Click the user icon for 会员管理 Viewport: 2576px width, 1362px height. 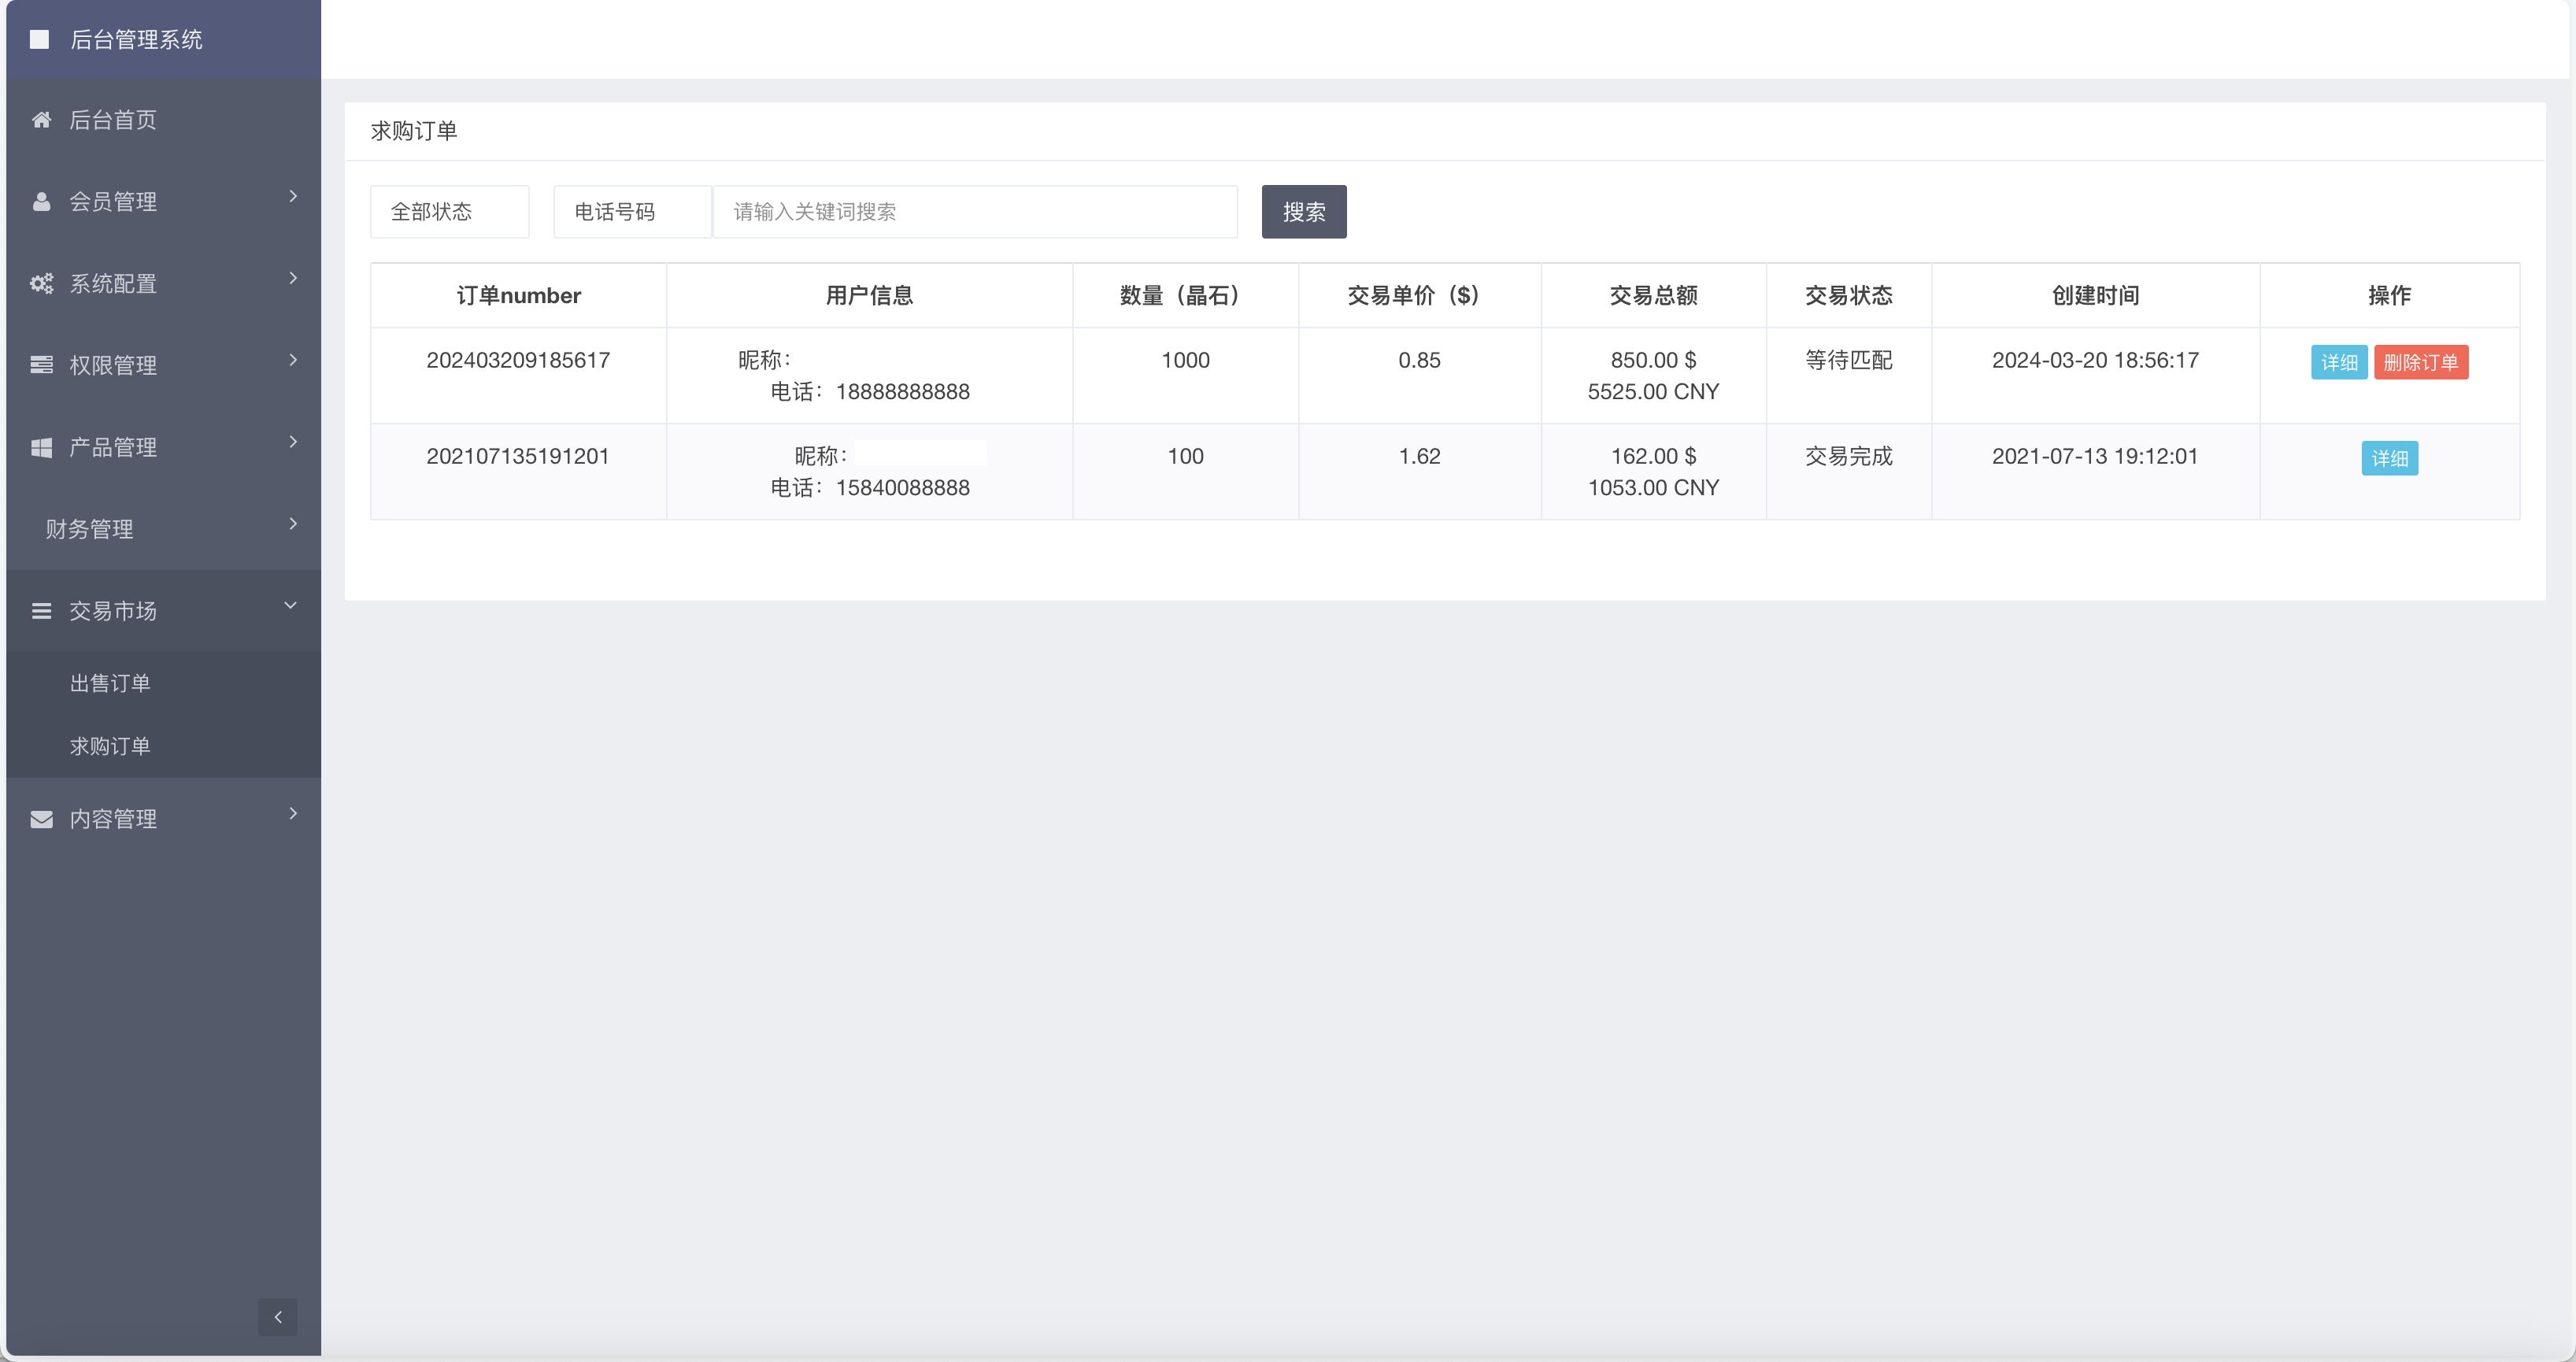click(x=41, y=202)
